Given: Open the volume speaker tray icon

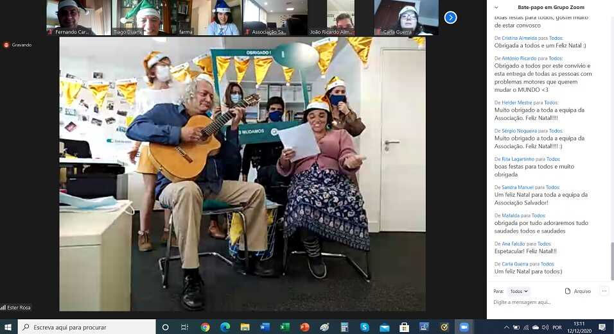Looking at the screenshot, I should 545,328.
